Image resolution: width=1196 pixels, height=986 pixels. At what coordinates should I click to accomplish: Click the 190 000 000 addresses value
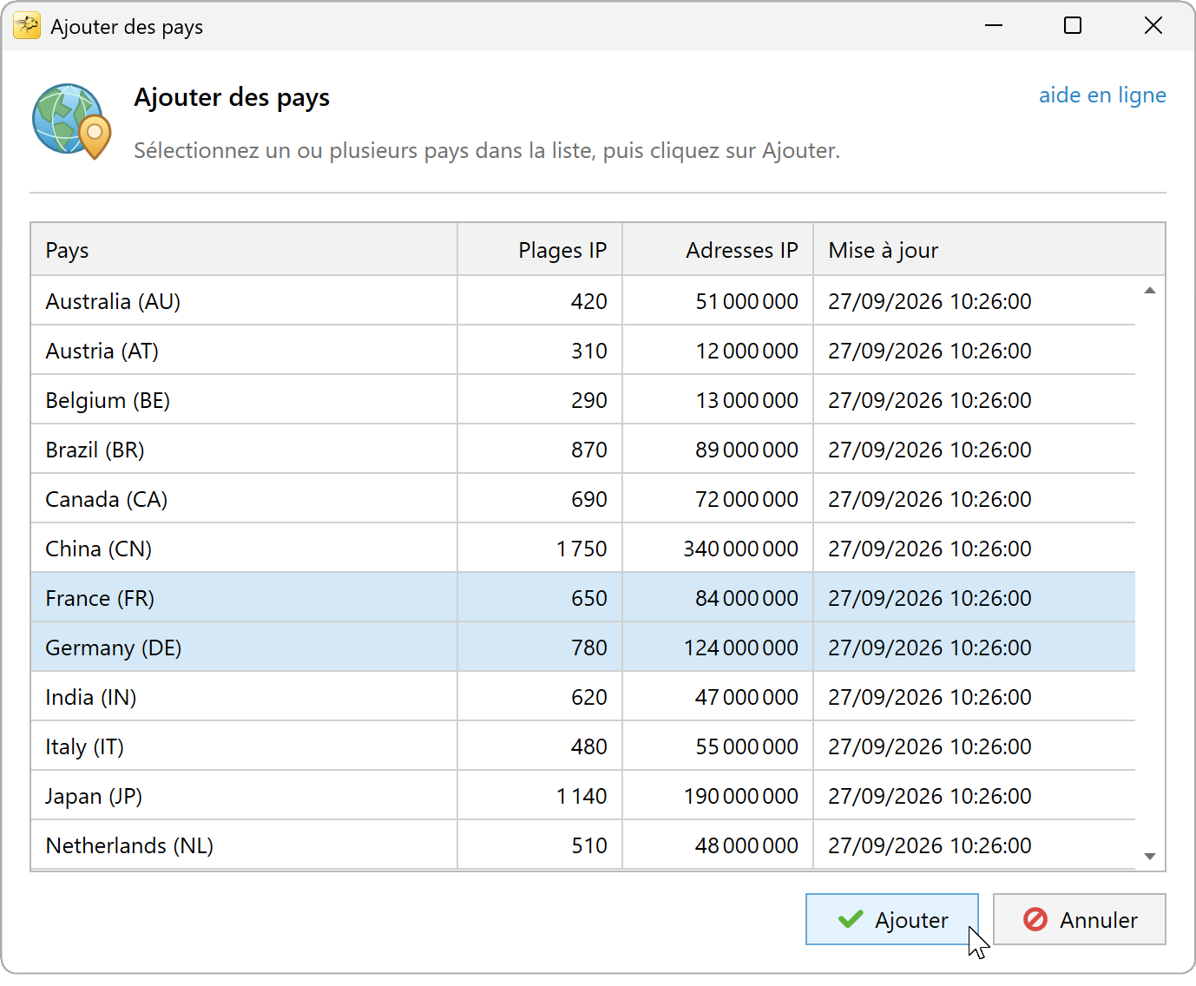click(740, 796)
